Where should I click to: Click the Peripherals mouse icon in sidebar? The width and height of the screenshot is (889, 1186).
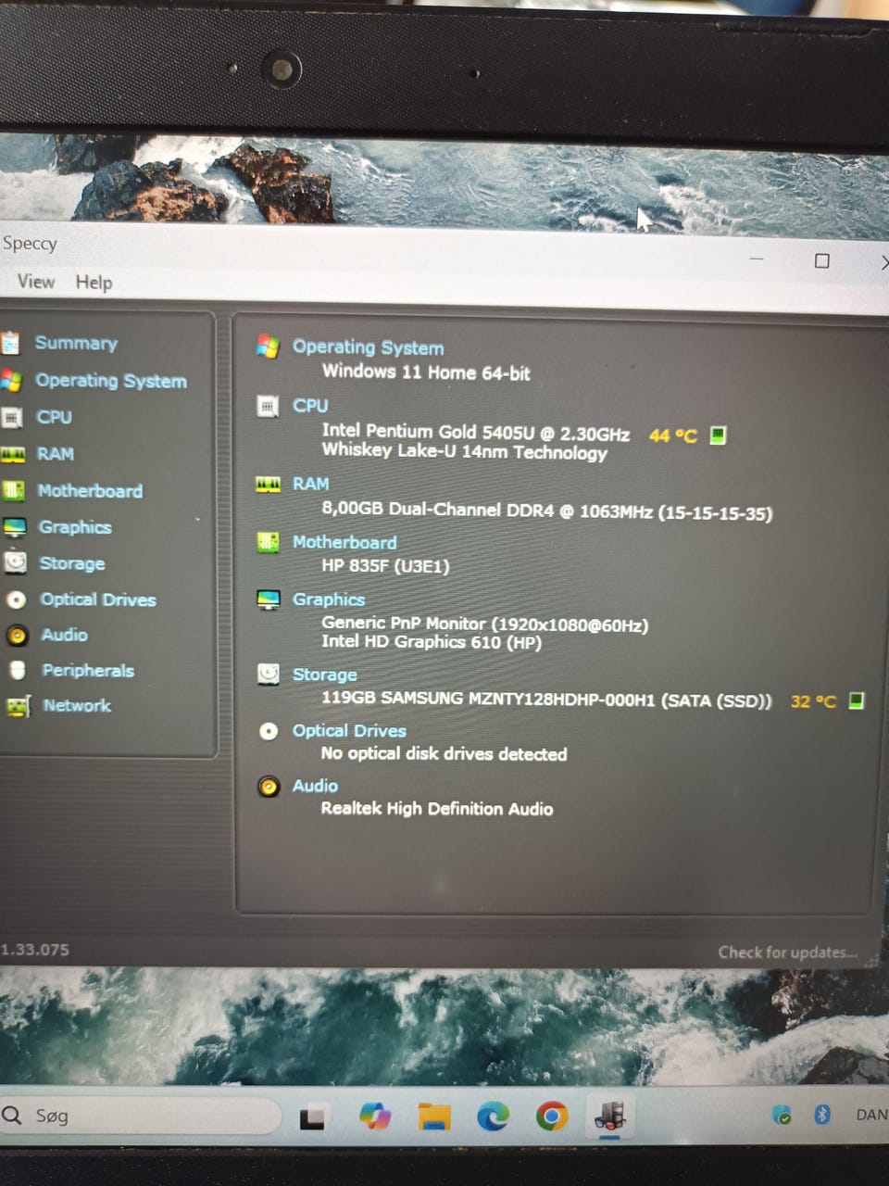click(18, 670)
